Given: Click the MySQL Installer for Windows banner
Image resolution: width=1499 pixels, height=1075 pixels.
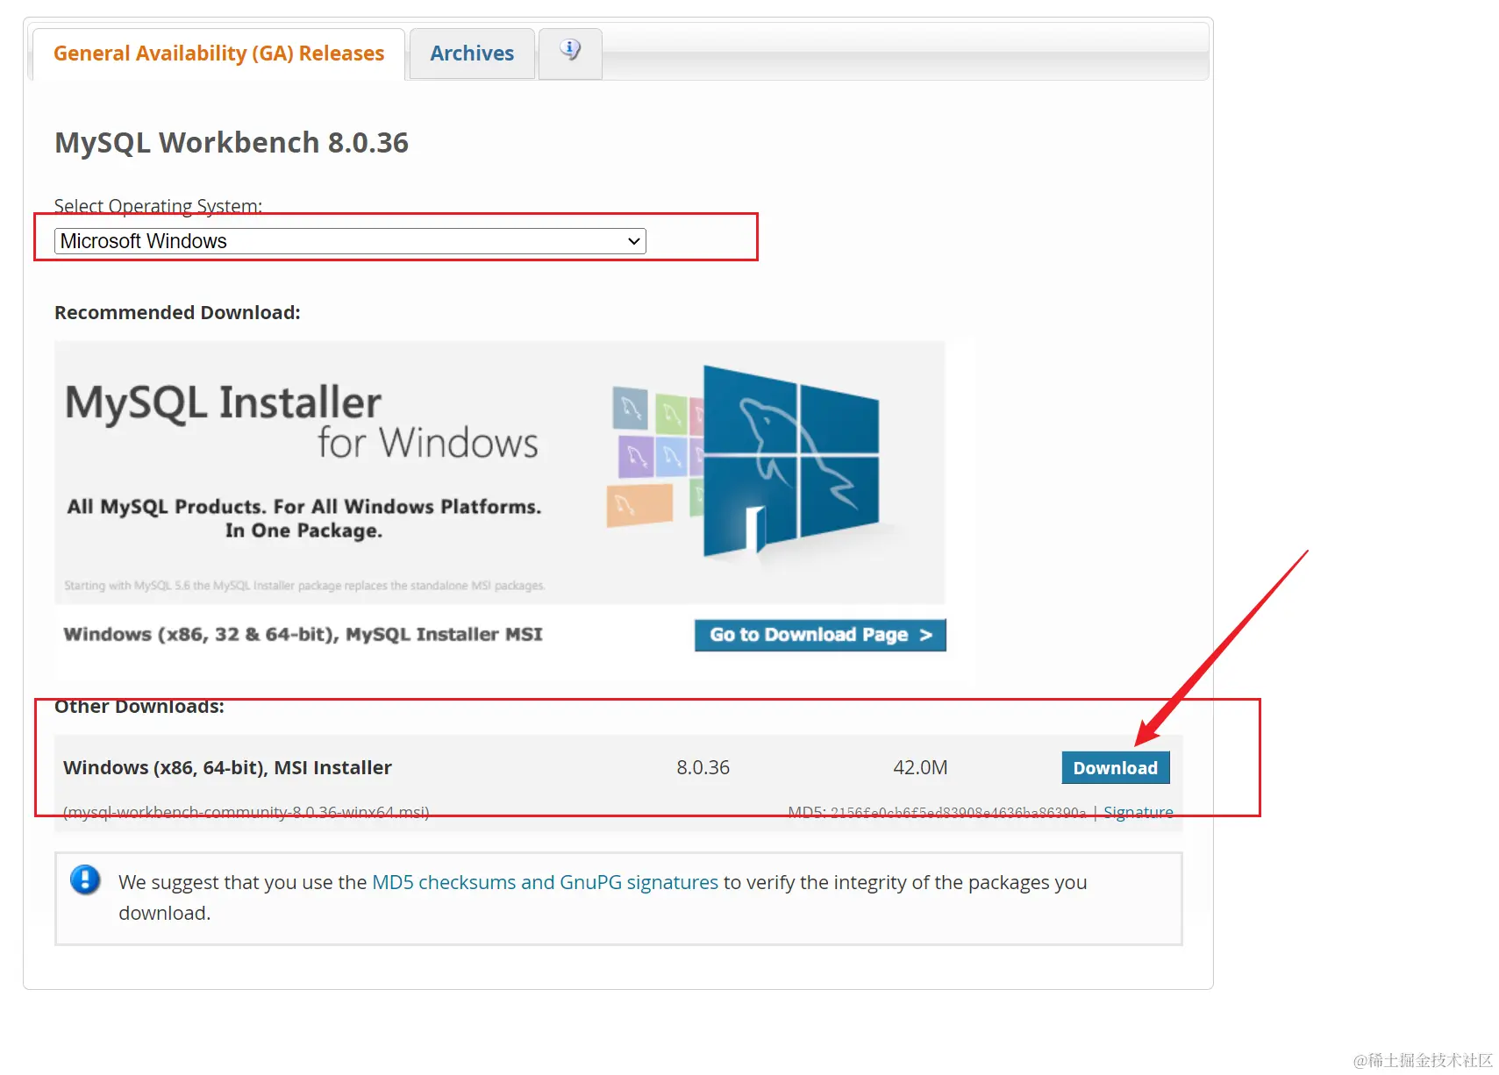Looking at the screenshot, I should (x=500, y=472).
